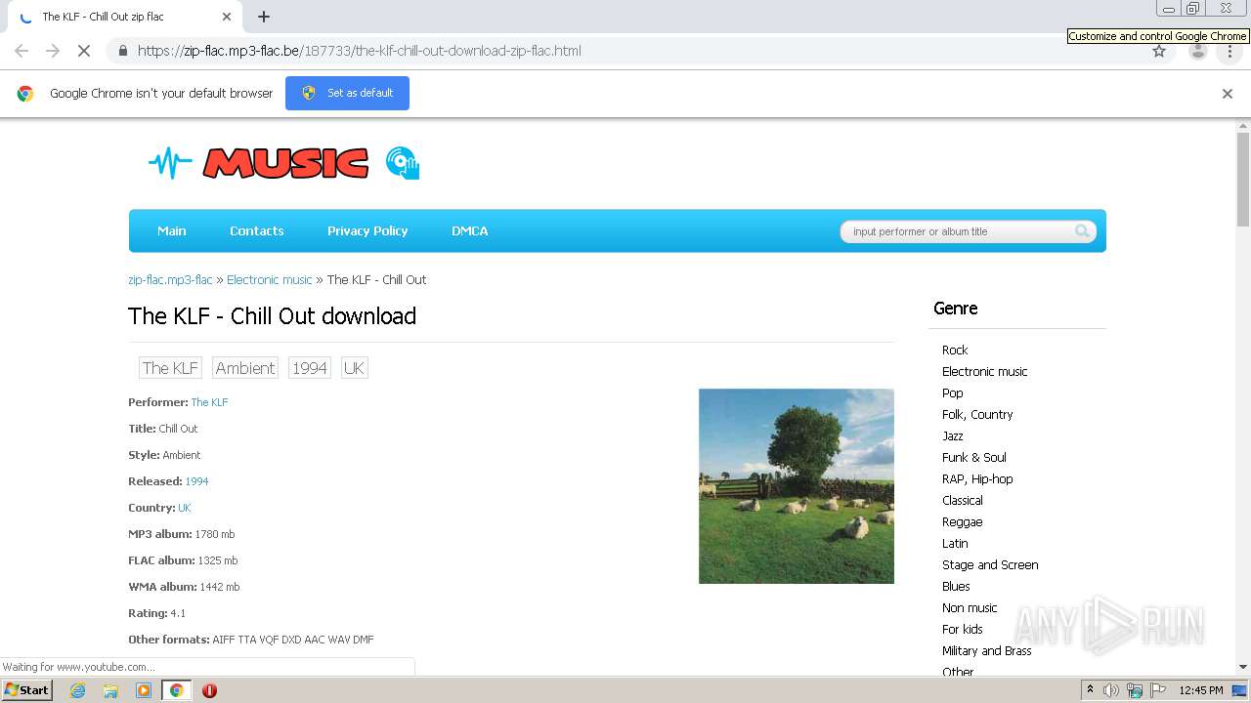Click the 12:45 PM taskbar clock
Image resolution: width=1251 pixels, height=703 pixels.
click(x=1201, y=690)
